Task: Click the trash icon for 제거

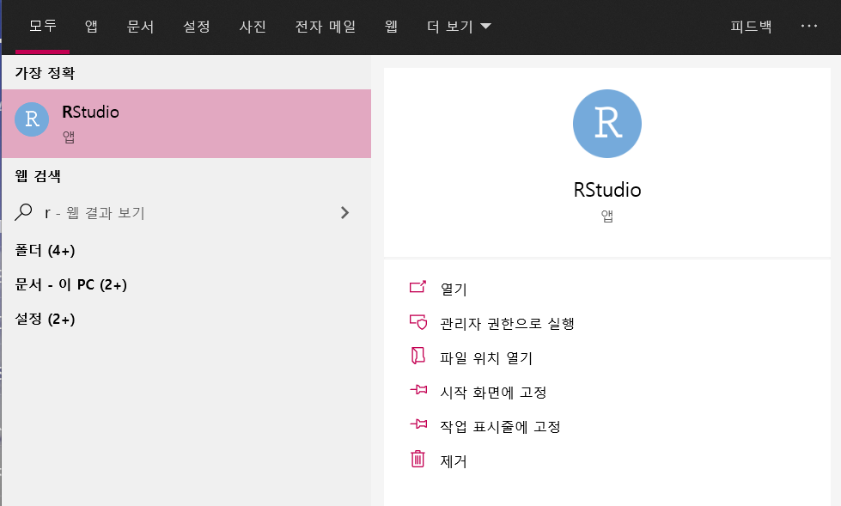Action: click(417, 459)
